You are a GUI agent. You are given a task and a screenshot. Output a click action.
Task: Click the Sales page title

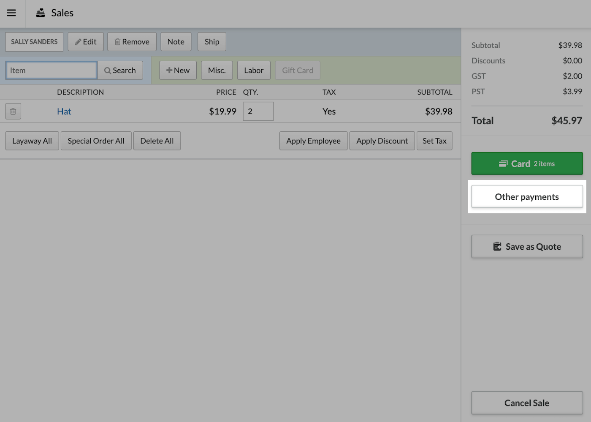(62, 13)
